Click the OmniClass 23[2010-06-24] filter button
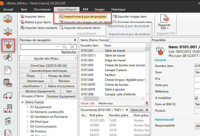Screen dimensions: 200x136 click(48, 66)
